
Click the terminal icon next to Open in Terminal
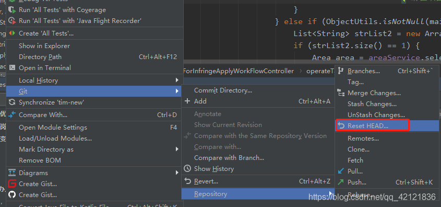(12, 67)
